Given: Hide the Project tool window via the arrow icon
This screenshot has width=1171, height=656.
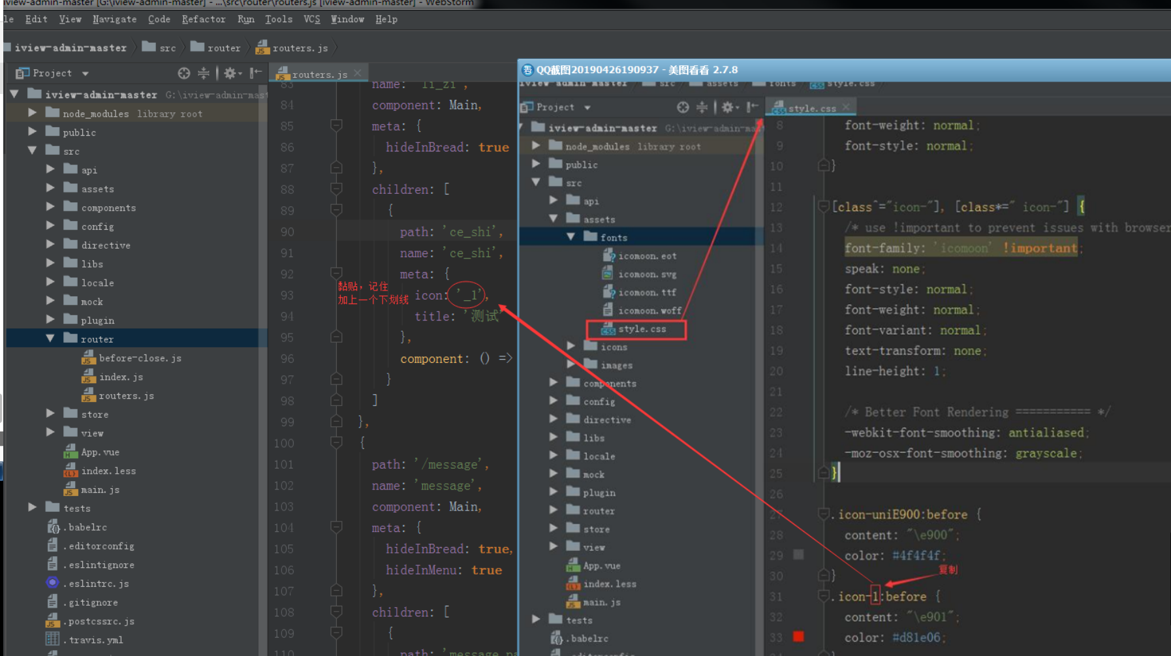Looking at the screenshot, I should pyautogui.click(x=255, y=72).
